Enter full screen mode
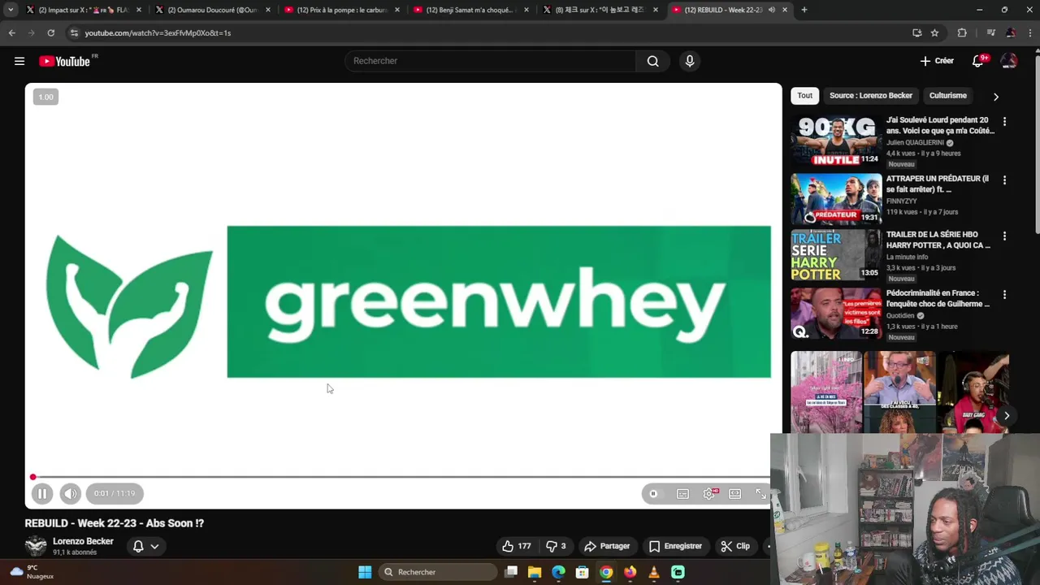 tap(760, 493)
